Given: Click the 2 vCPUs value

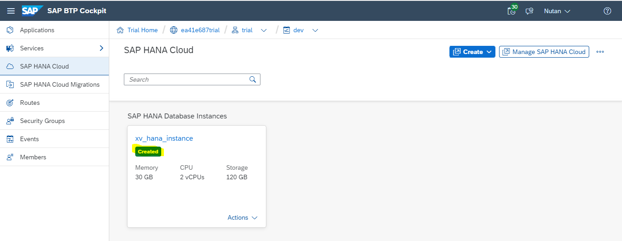Looking at the screenshot, I should (x=192, y=177).
